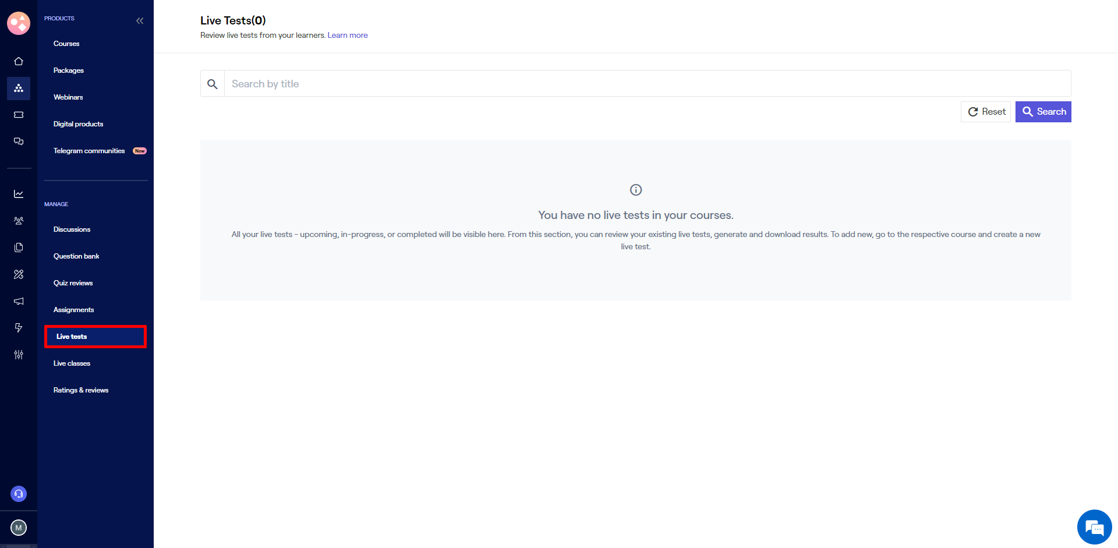Click the Reset button
This screenshot has height=548, width=1118.
(986, 112)
